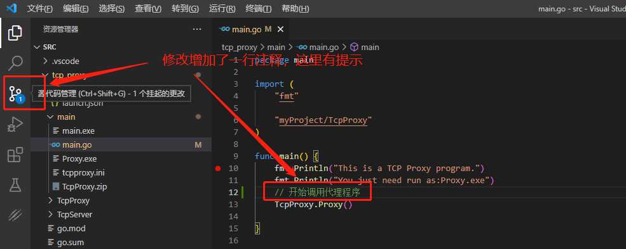Click line number 14 in gutter
This screenshot has height=249, width=626.
233,217
